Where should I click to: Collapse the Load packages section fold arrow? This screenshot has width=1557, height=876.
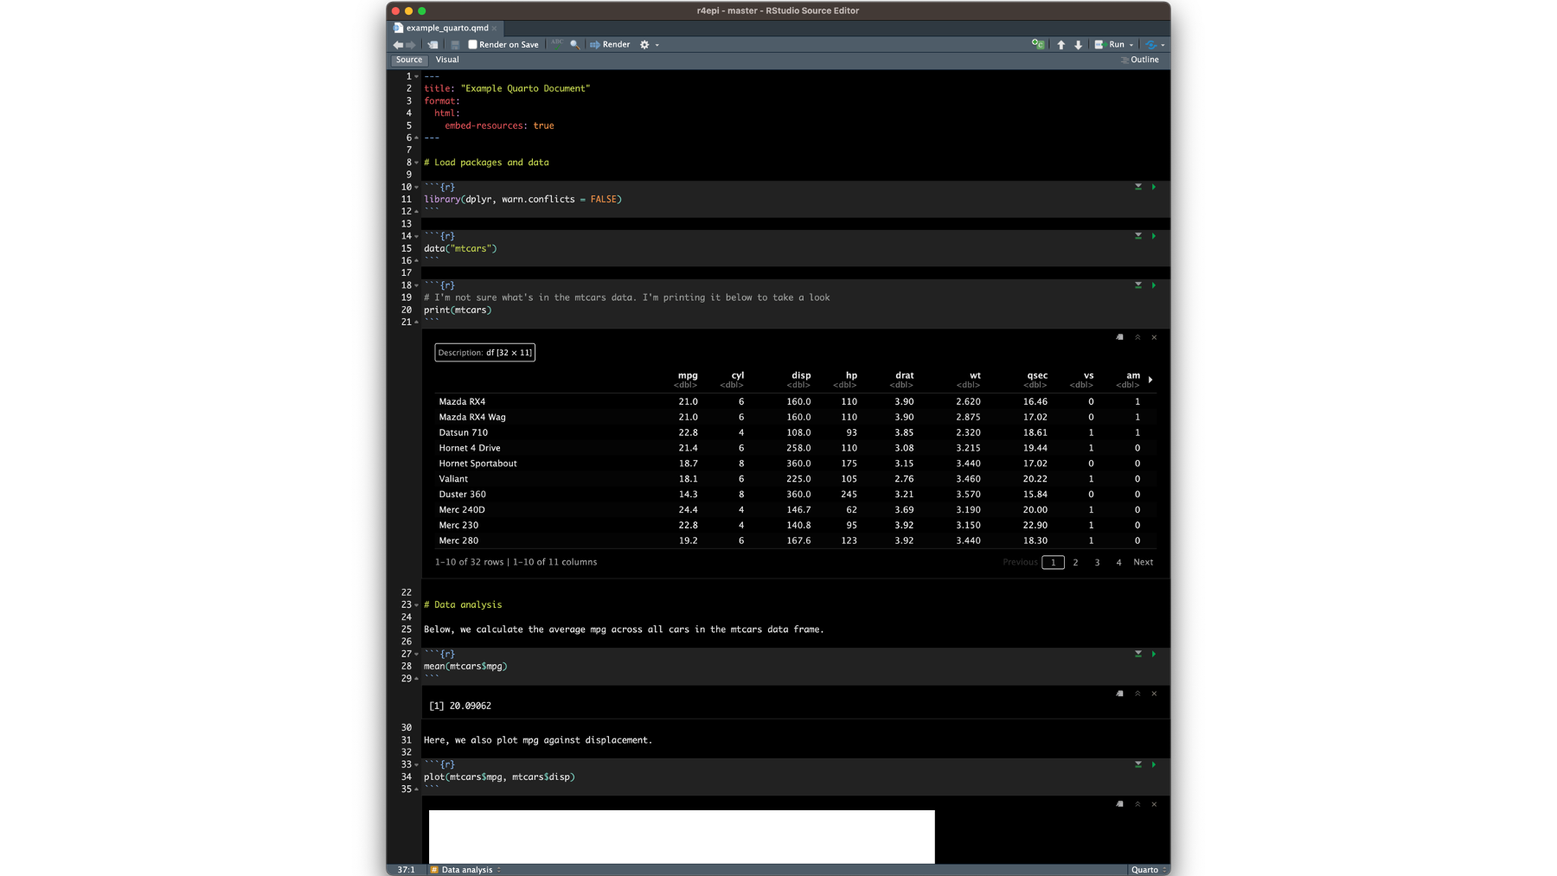[x=417, y=163]
